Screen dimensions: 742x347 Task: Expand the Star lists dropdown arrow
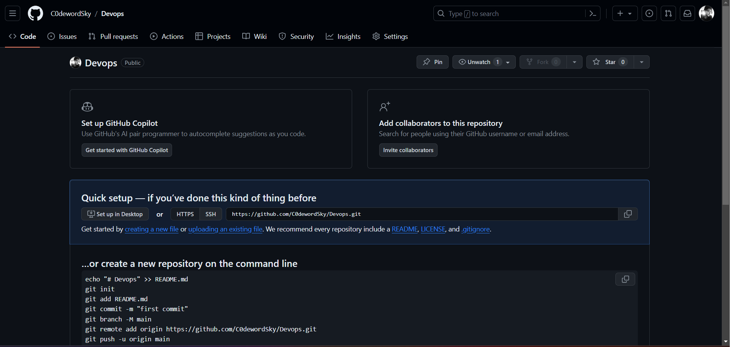[642, 62]
